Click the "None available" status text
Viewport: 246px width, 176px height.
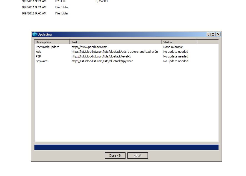[173, 47]
